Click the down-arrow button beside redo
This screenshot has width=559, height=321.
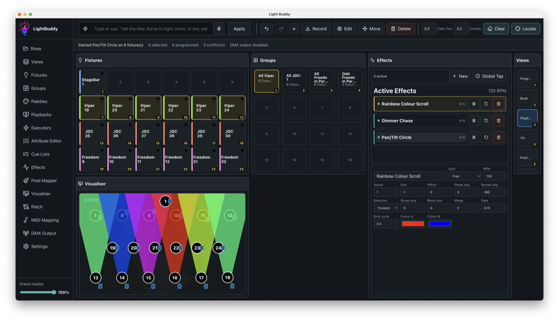(294, 29)
